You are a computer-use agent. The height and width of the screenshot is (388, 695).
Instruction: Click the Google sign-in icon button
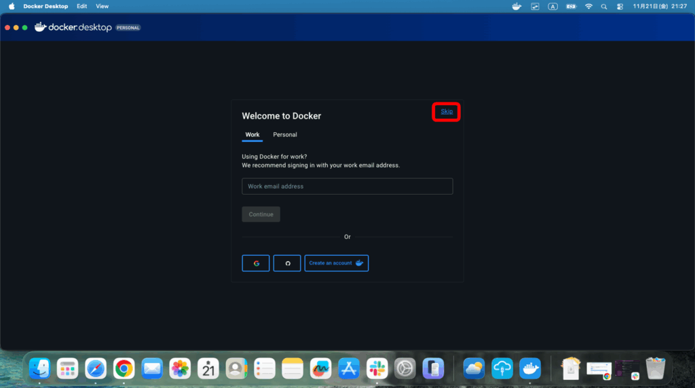coord(256,263)
